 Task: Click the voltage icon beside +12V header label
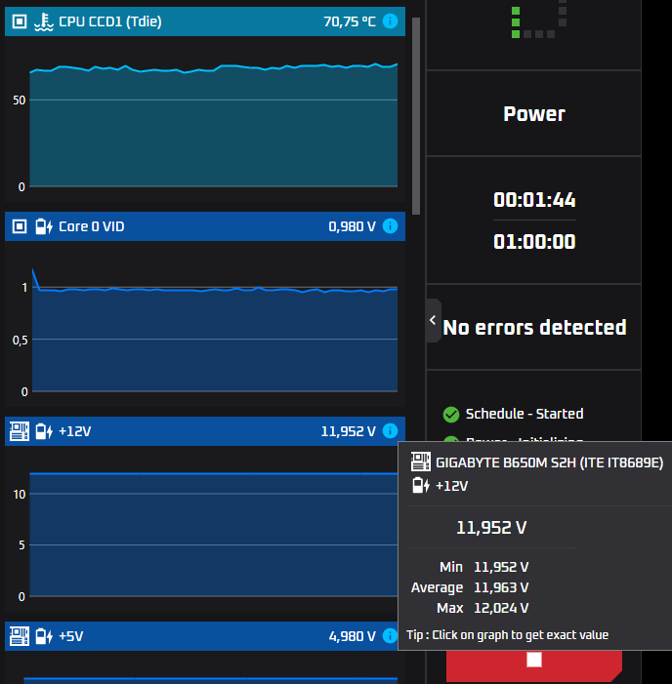click(44, 431)
